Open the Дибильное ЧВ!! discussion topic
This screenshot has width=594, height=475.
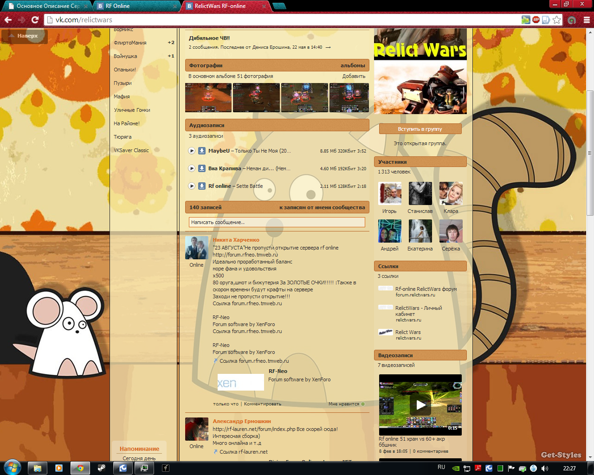point(209,38)
